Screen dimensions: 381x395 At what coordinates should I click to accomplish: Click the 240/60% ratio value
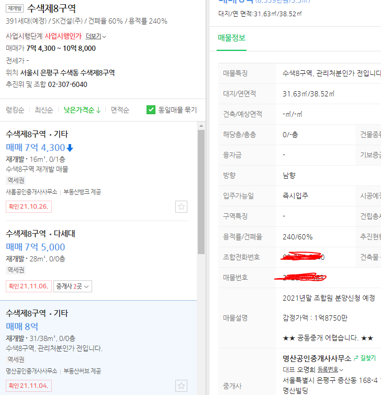(x=297, y=237)
